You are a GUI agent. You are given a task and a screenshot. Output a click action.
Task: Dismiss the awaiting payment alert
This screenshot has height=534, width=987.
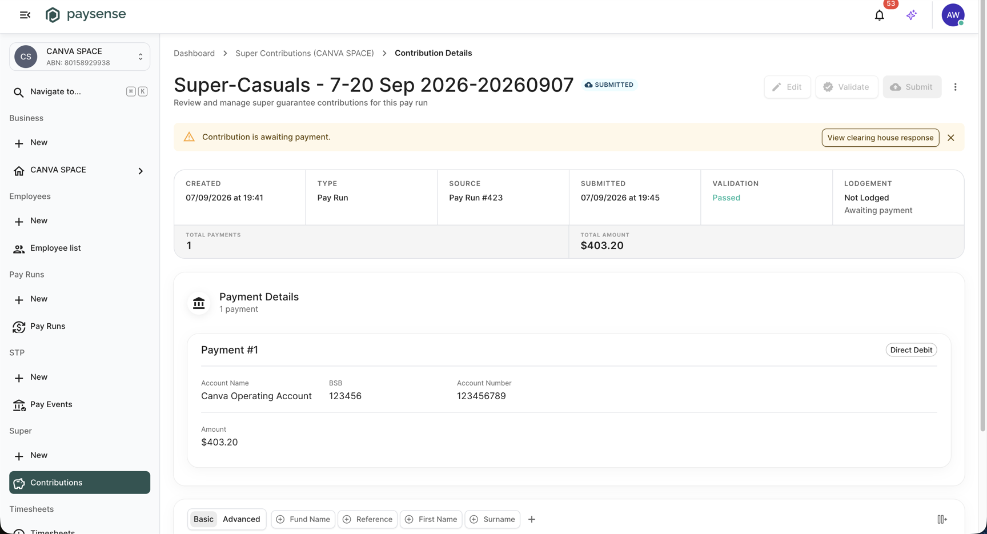pos(951,138)
